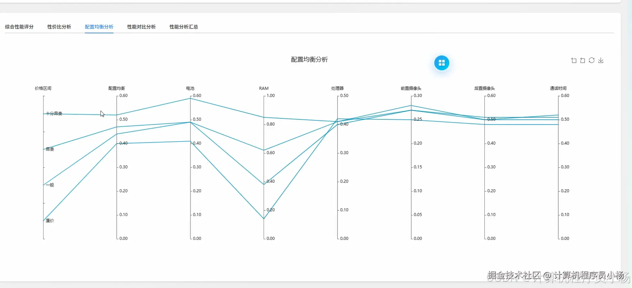This screenshot has width=632, height=288.
Task: Click the 0.60 tick on 后置摄像头 axis
Action: point(492,96)
